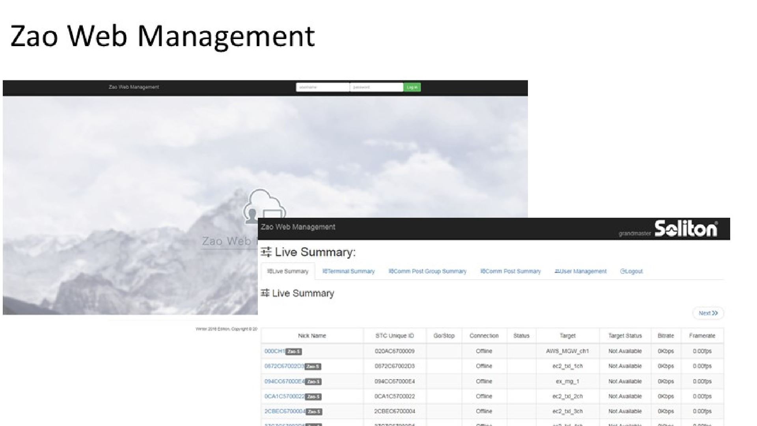757x426 pixels.
Task: Click the Zao-S badge next to 000CH1
Action: click(294, 351)
